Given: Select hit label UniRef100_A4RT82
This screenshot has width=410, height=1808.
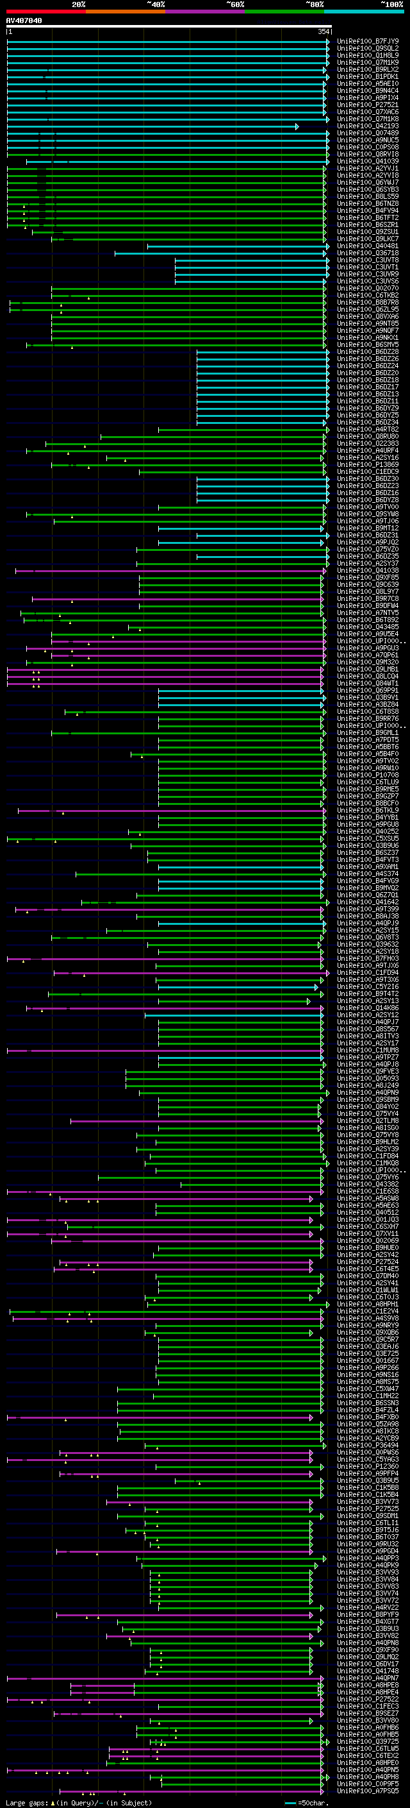Looking at the screenshot, I should tap(367, 430).
